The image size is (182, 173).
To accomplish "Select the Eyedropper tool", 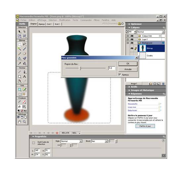I will [20, 64].
